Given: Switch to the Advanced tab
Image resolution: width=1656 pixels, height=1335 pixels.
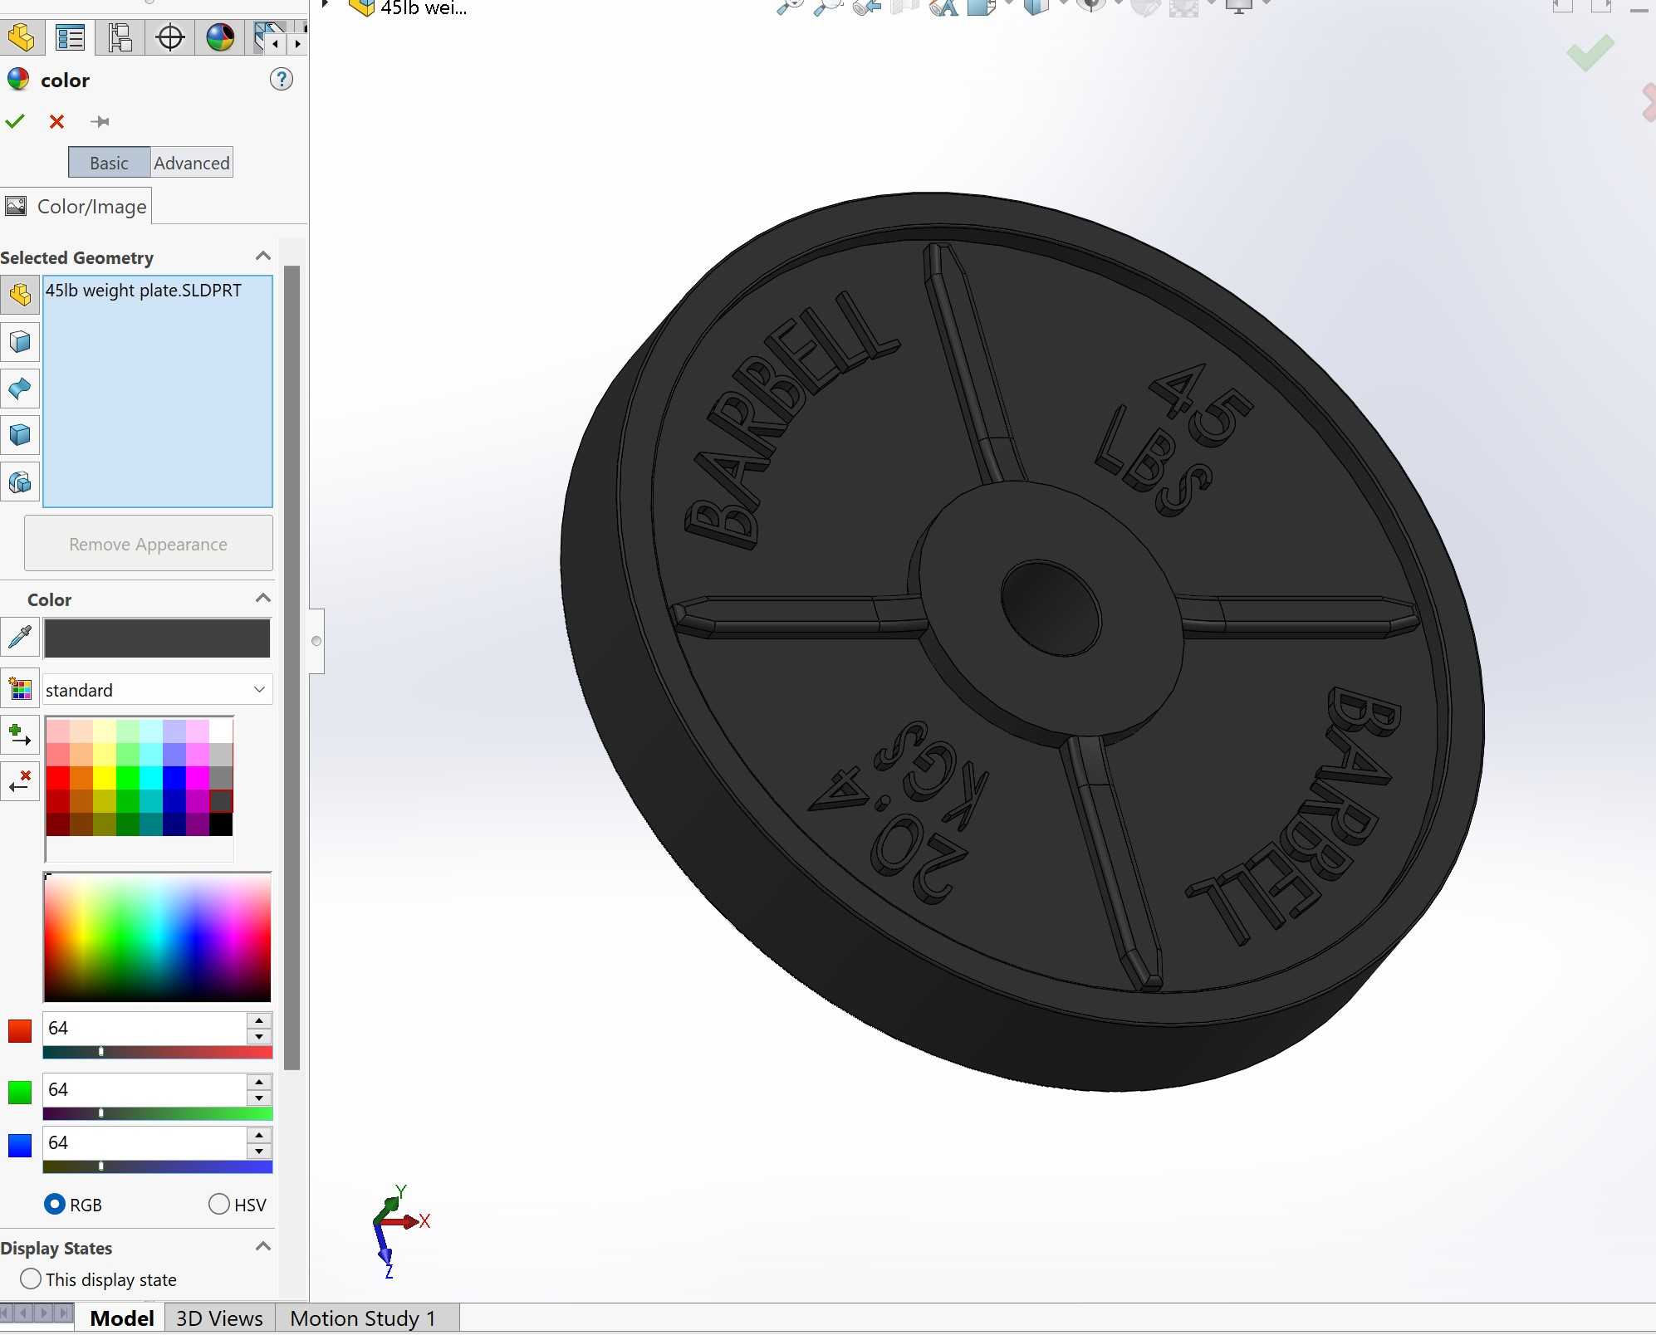Looking at the screenshot, I should click(192, 163).
